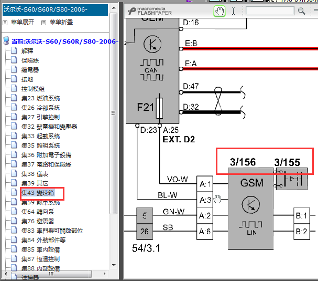Click the page icon beside 集35 照明系統
318x281 pixels.
tap(14, 145)
